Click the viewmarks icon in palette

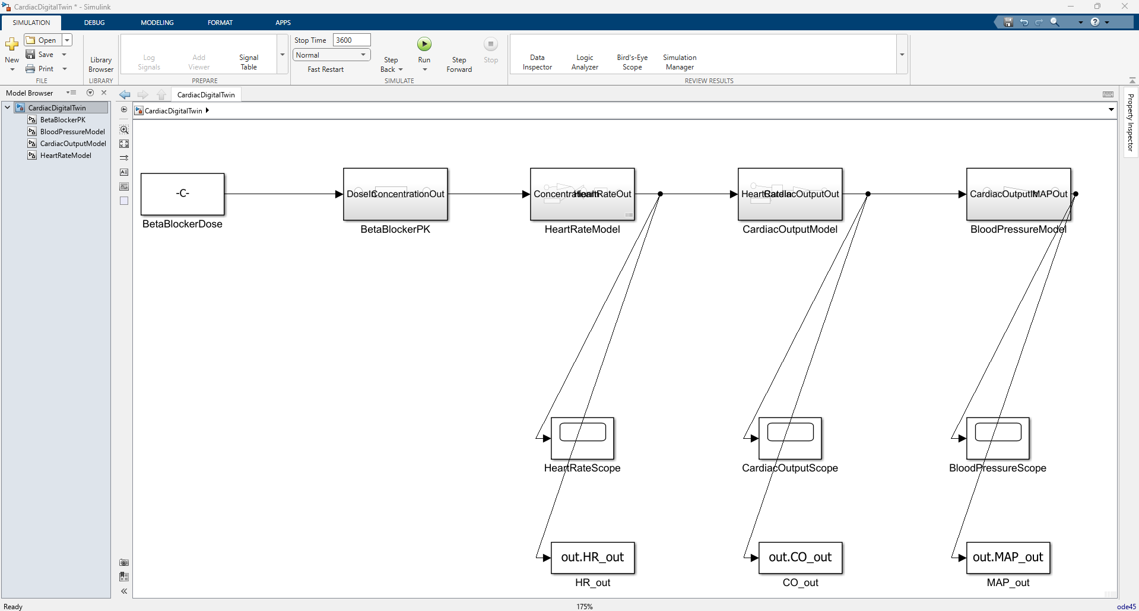coord(124,577)
